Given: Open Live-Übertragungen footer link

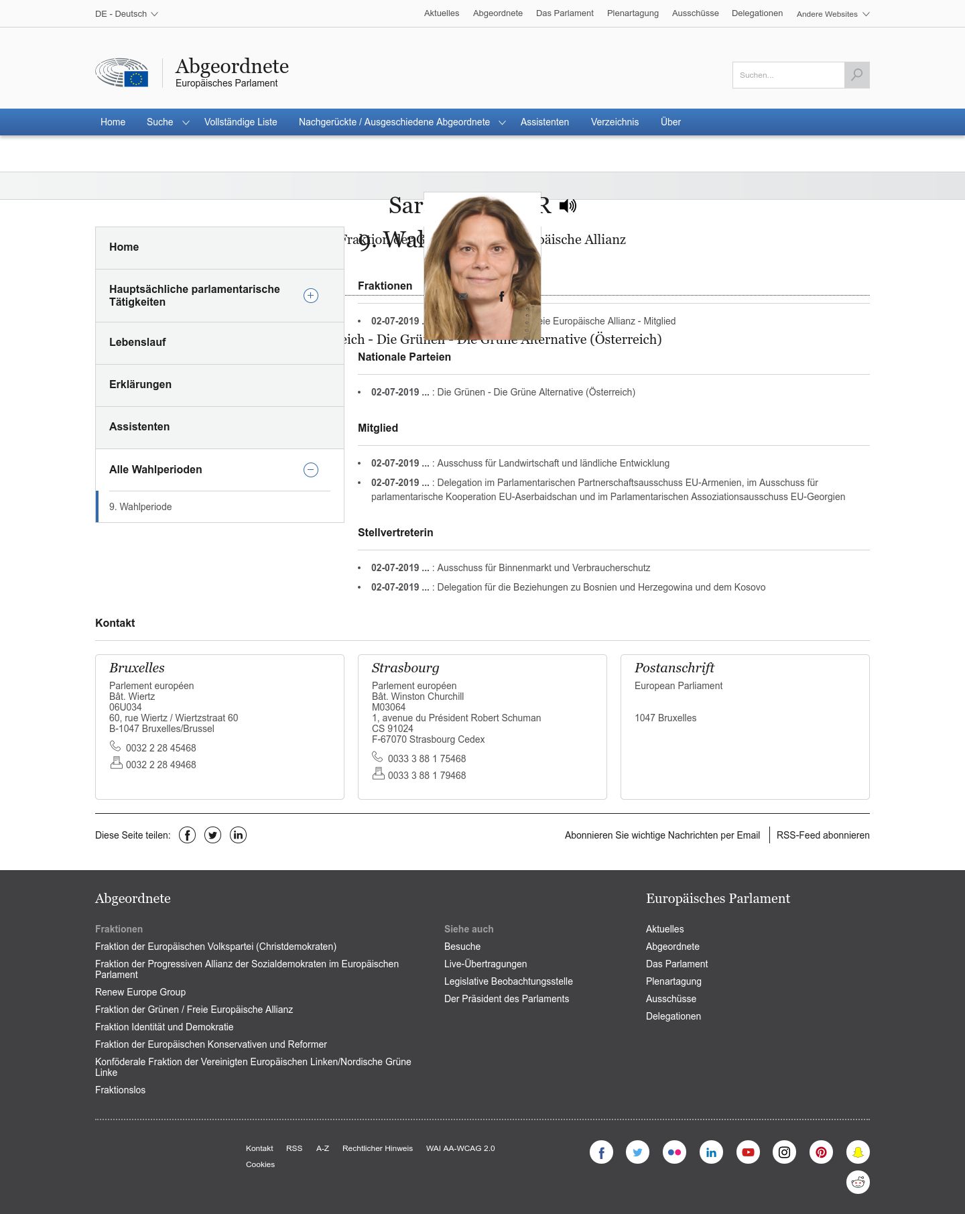Looking at the screenshot, I should [485, 964].
